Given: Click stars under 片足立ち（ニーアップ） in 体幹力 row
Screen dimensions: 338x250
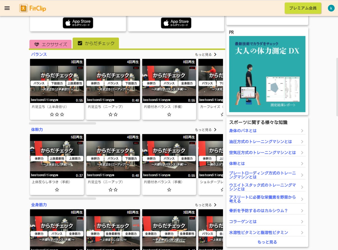Looking at the screenshot, I should (113, 190).
